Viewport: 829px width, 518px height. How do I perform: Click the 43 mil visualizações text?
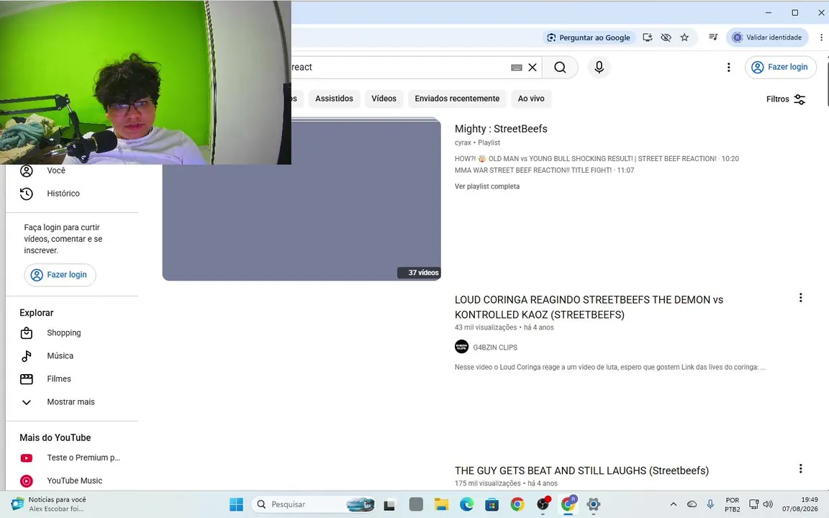(x=485, y=328)
